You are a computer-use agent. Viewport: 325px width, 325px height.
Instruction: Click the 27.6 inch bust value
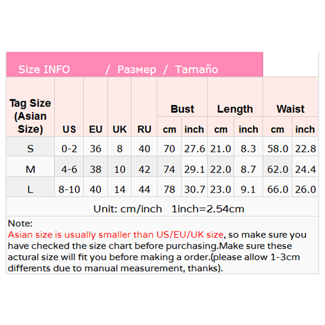(x=195, y=149)
